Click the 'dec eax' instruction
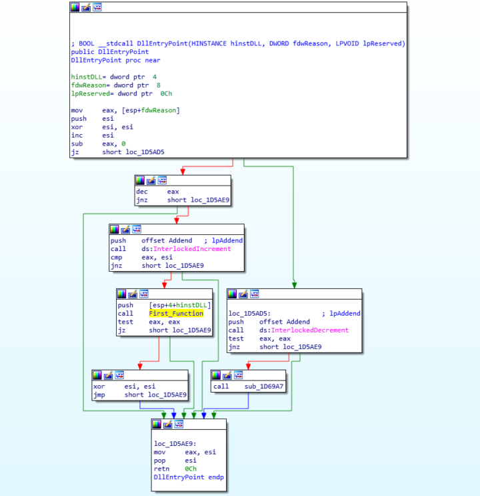The height and width of the screenshot is (496, 480). click(158, 192)
